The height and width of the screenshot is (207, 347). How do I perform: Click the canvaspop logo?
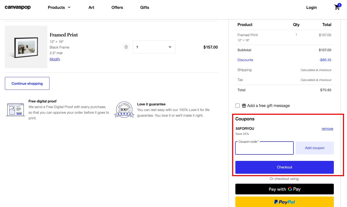pyautogui.click(x=18, y=7)
